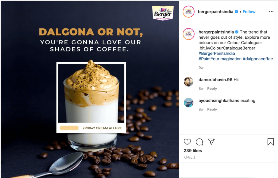Open comments via the speech bubble icon
The width and height of the screenshot is (278, 178).
199,142
